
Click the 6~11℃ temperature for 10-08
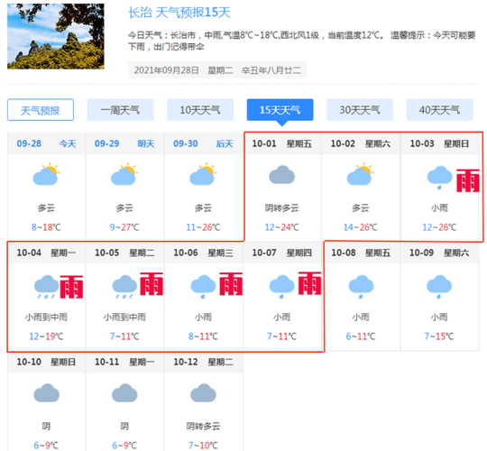(x=361, y=336)
